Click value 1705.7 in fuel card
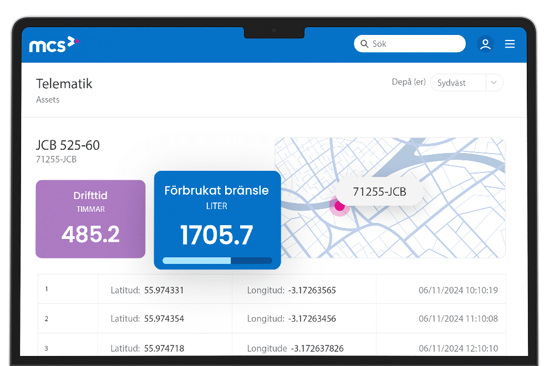Screen dimensions: 544x366 tap(217, 235)
